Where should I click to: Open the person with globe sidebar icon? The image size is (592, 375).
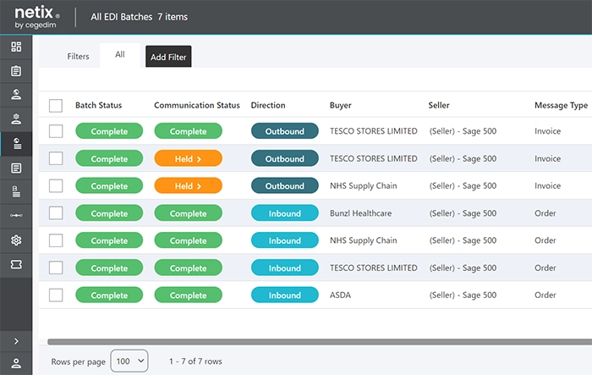[16, 95]
